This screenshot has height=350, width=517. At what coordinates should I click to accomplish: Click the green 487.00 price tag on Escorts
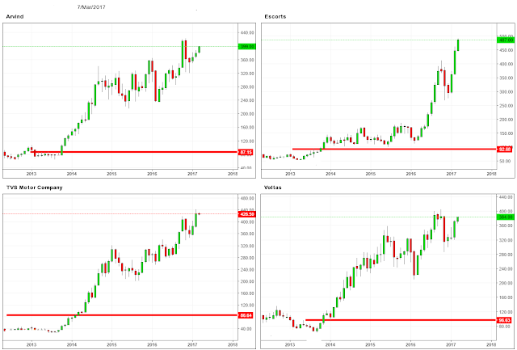(x=506, y=40)
